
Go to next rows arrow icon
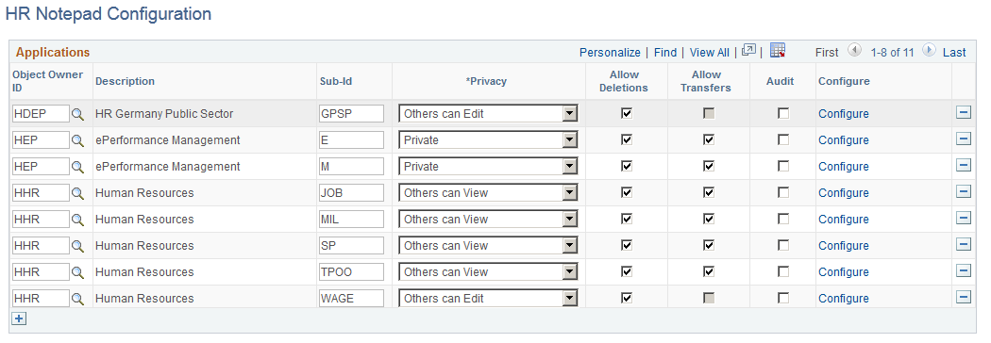tap(929, 51)
